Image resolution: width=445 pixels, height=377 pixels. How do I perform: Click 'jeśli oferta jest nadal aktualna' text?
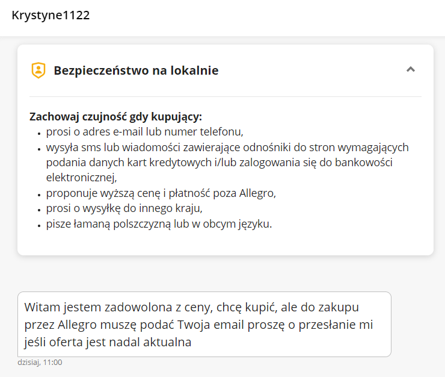(108, 342)
